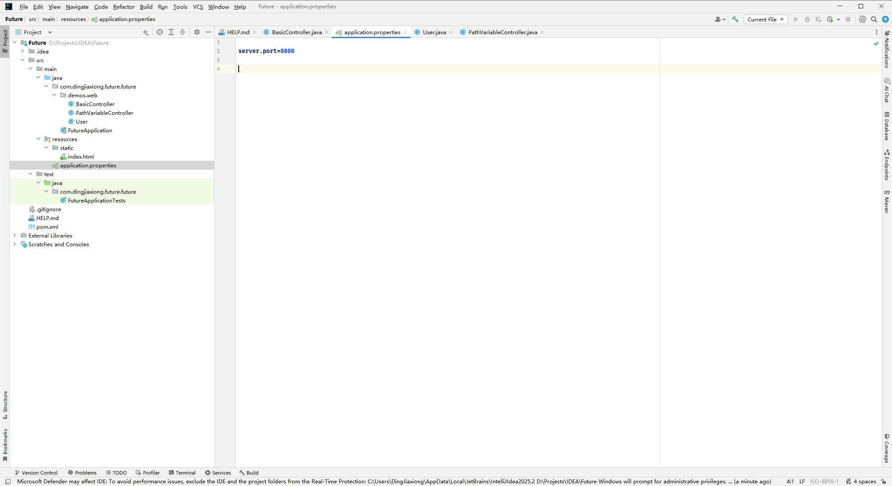This screenshot has width=892, height=486.
Task: Click the Expand All icon in Project panel
Action: pos(171,32)
